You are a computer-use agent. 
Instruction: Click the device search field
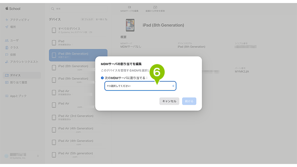click(x=78, y=9)
